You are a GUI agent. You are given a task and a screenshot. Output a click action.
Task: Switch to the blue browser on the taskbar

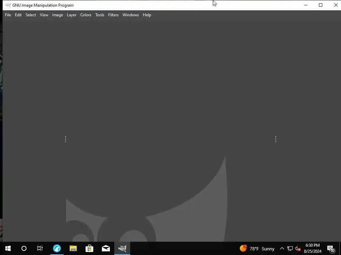pos(57,248)
